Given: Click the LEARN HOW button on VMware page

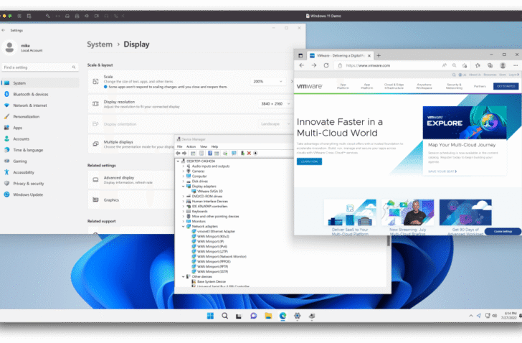Looking at the screenshot, I should (309, 161).
